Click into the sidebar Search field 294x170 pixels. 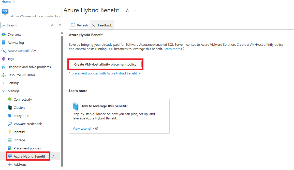pyautogui.click(x=24, y=25)
